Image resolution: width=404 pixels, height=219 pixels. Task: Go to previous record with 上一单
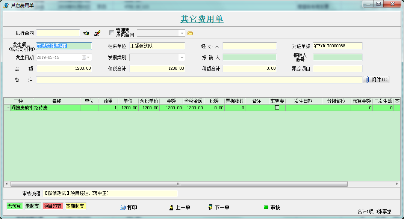coord(180,207)
